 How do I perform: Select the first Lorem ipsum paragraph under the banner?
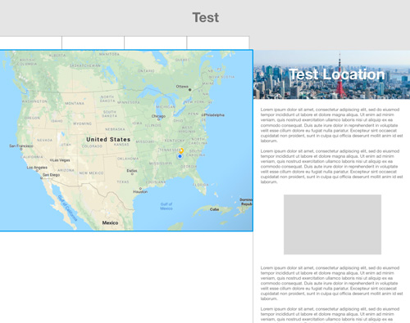pyautogui.click(x=331, y=125)
